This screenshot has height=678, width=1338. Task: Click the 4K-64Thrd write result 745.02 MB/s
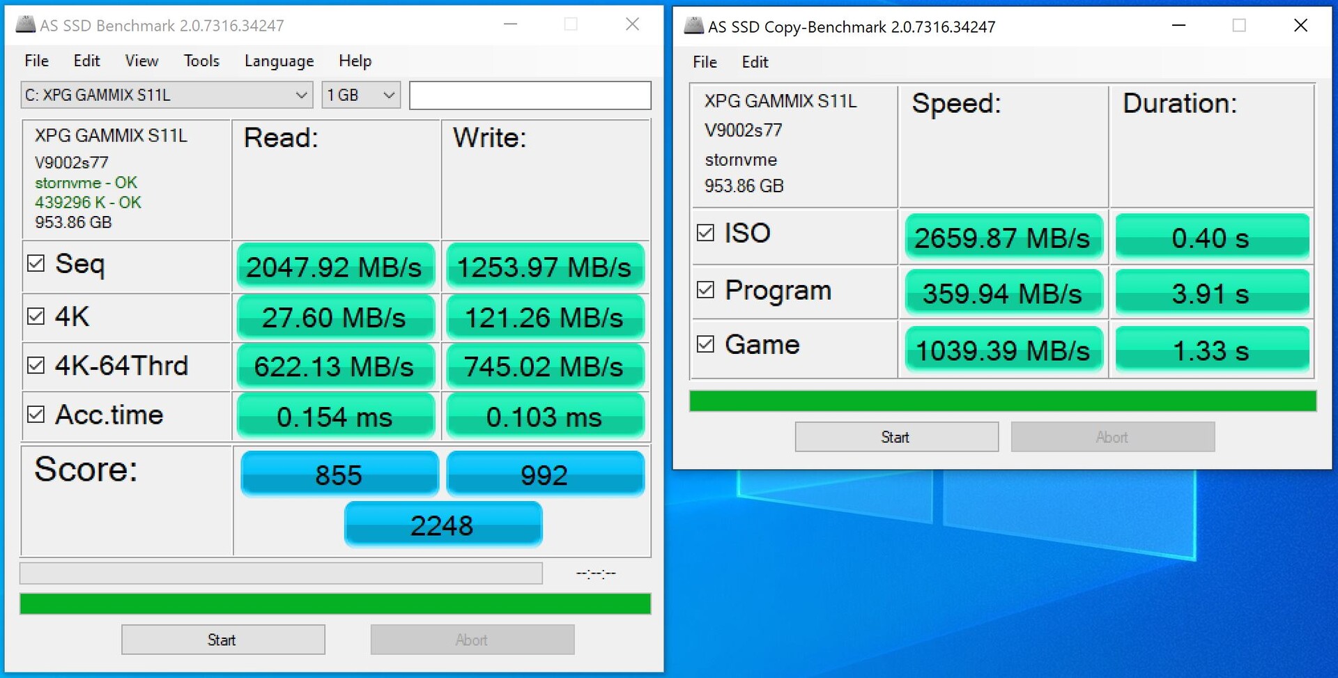[x=545, y=366]
